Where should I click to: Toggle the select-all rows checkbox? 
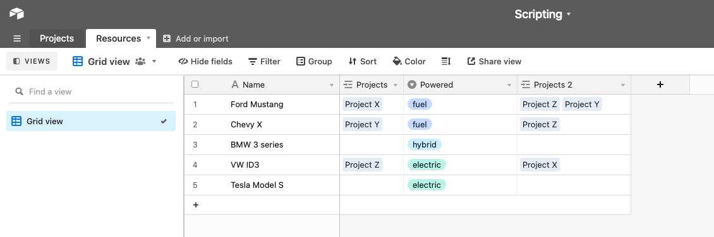(x=195, y=84)
